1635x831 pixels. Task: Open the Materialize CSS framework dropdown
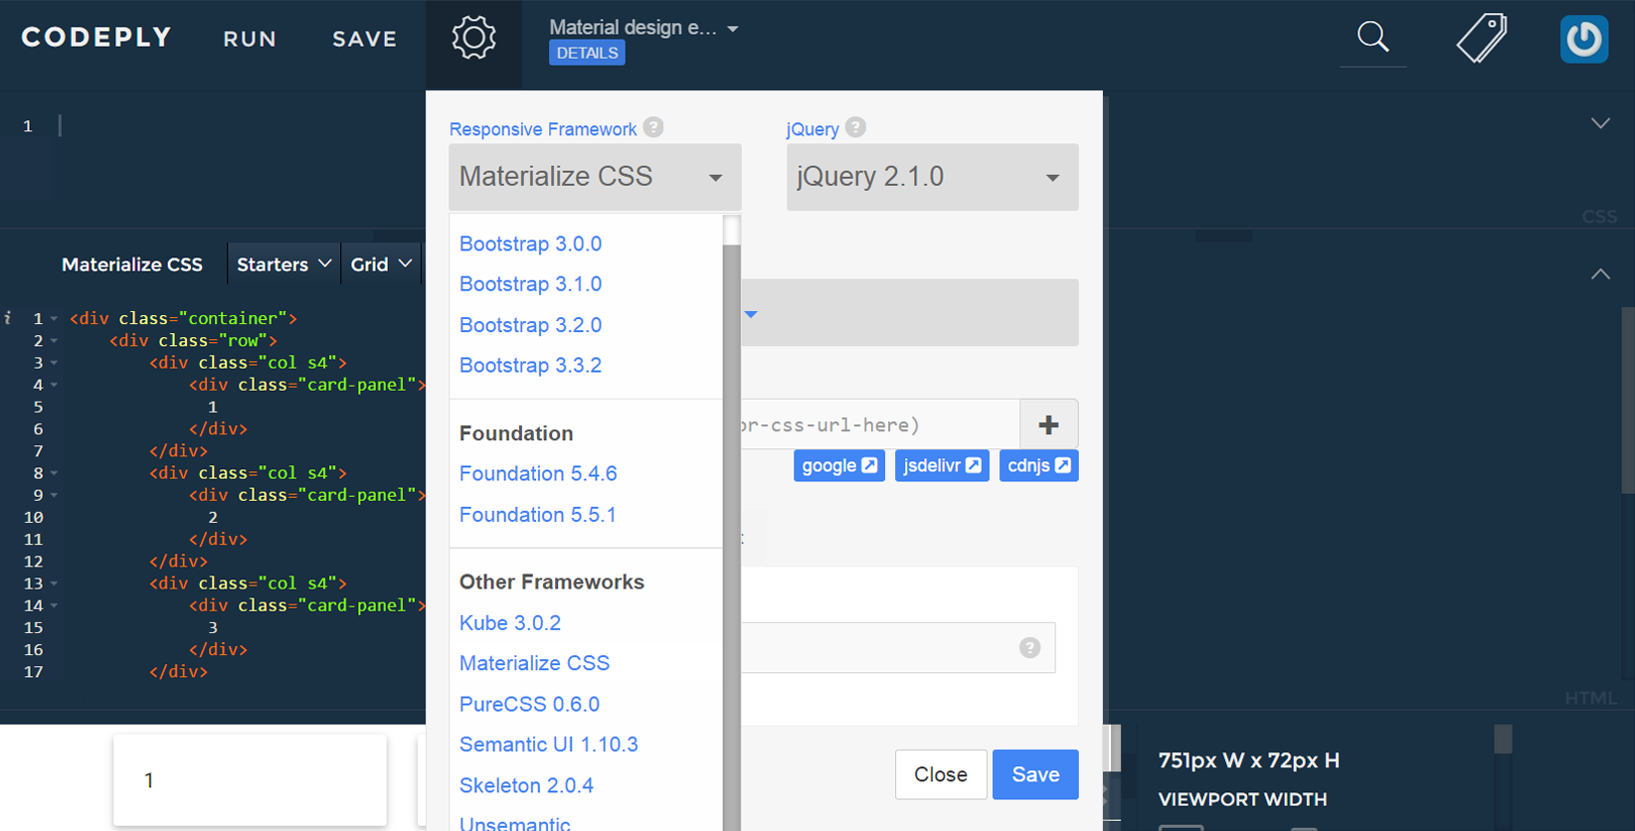595,177
